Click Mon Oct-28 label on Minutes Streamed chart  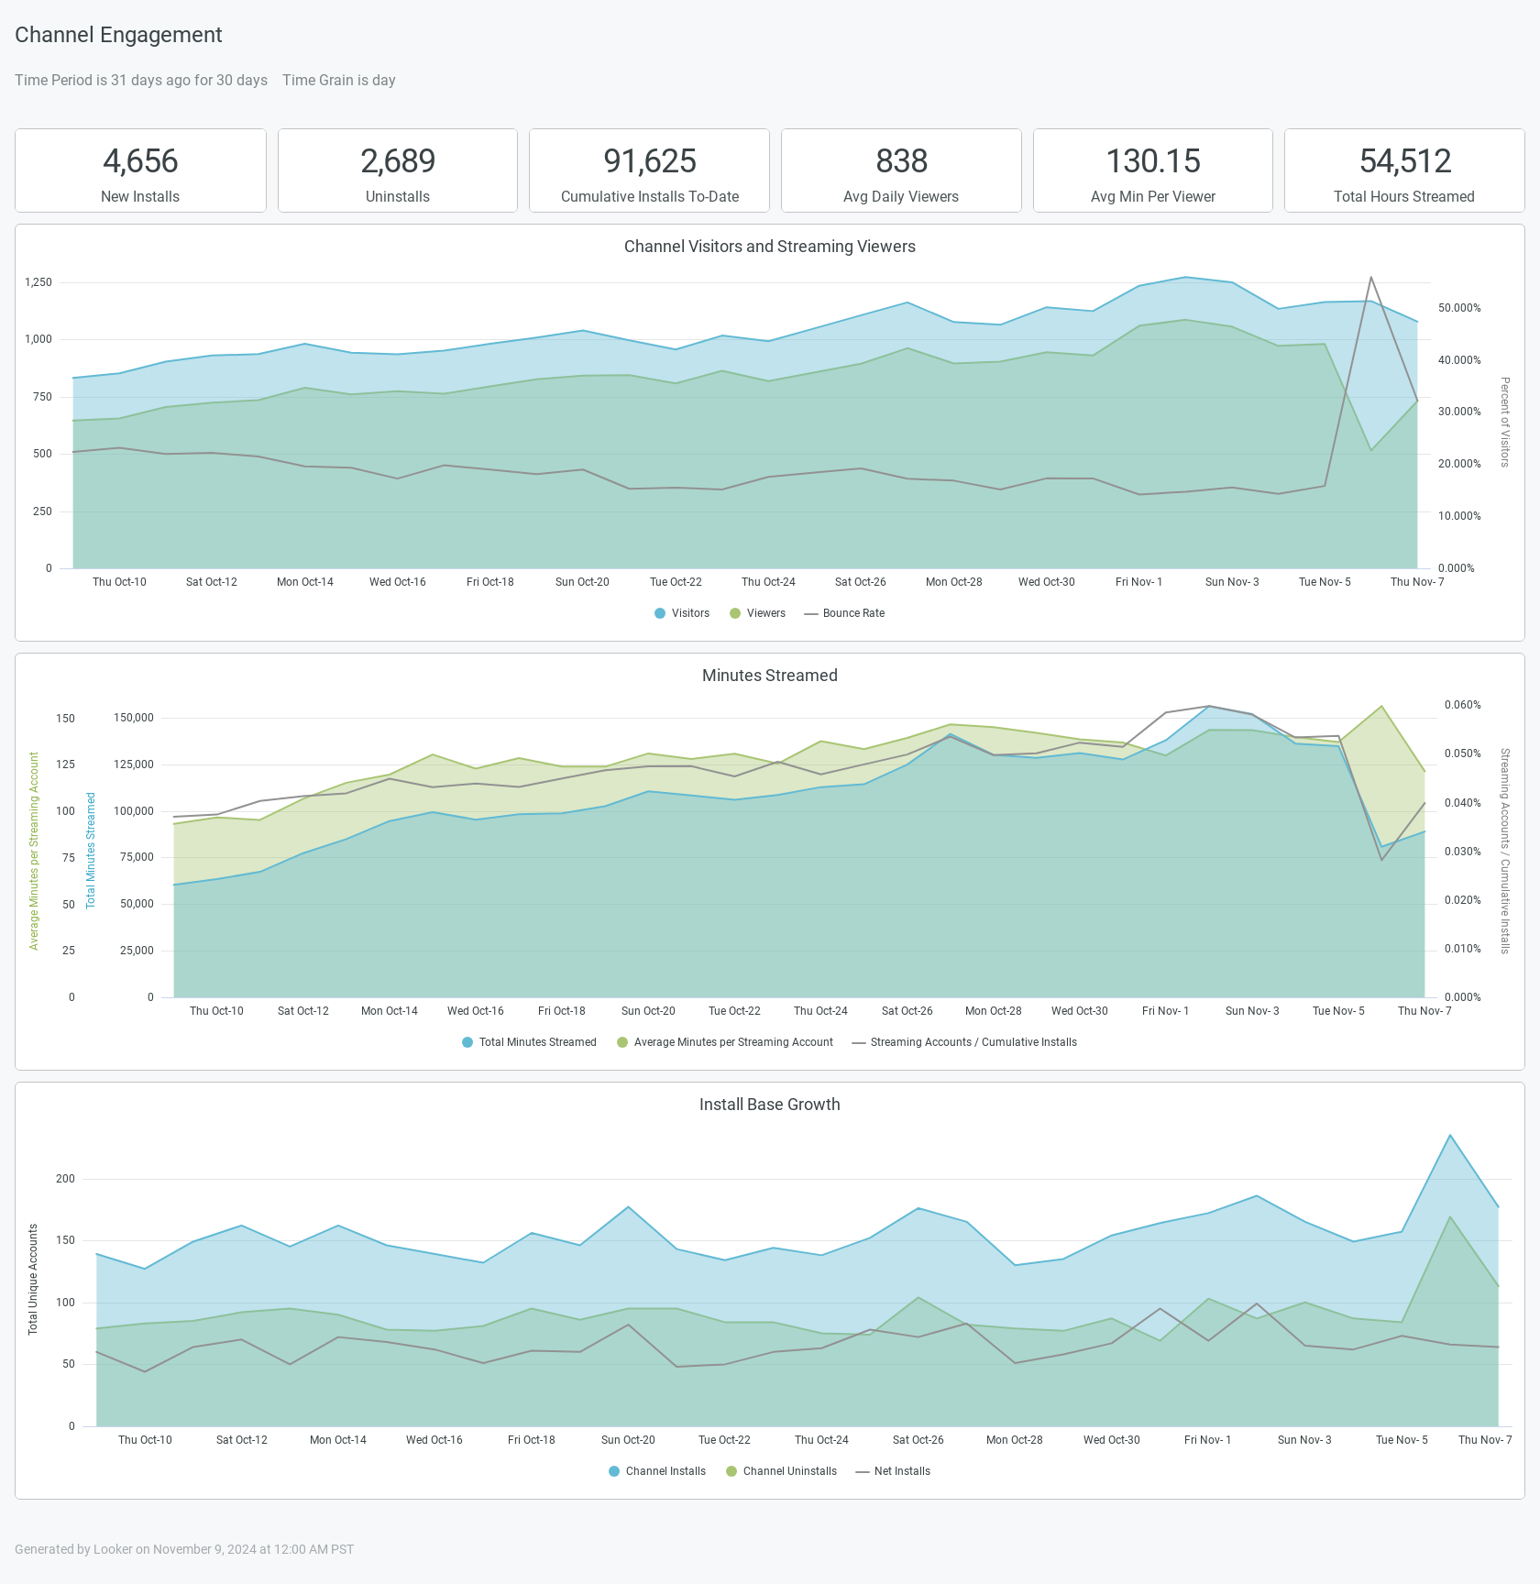[x=994, y=1011]
